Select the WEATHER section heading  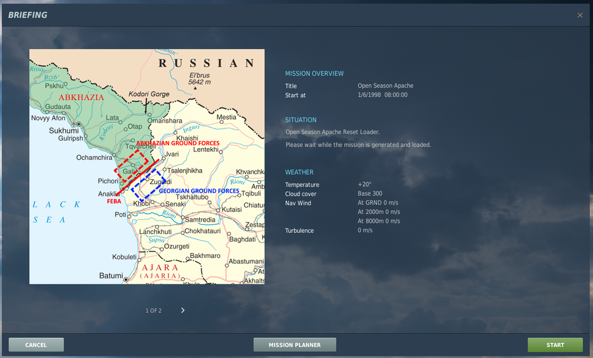click(299, 172)
